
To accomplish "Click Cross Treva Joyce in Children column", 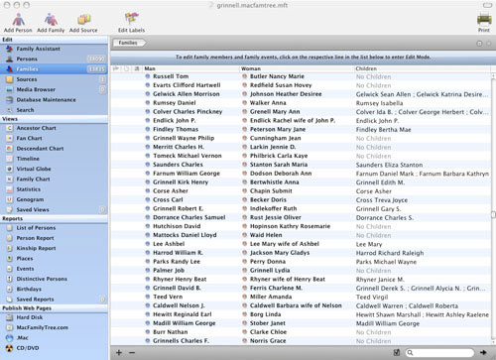I will tap(382, 200).
